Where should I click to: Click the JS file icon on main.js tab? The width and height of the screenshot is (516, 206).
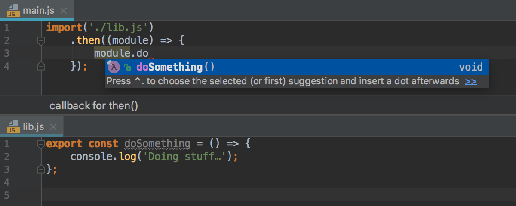point(14,10)
